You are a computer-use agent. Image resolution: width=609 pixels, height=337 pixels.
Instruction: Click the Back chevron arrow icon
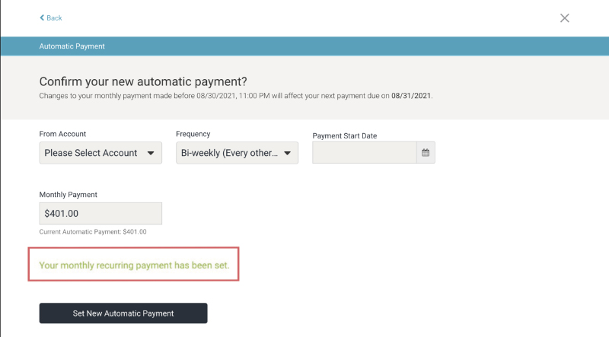click(x=42, y=17)
